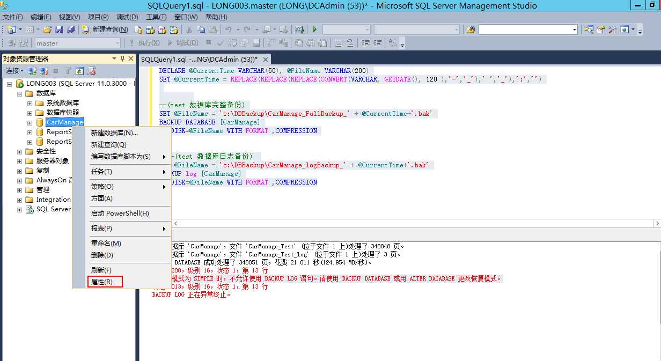This screenshot has height=361, width=661.
Task: Click the New Project toolbar icon
Action: click(x=12, y=30)
